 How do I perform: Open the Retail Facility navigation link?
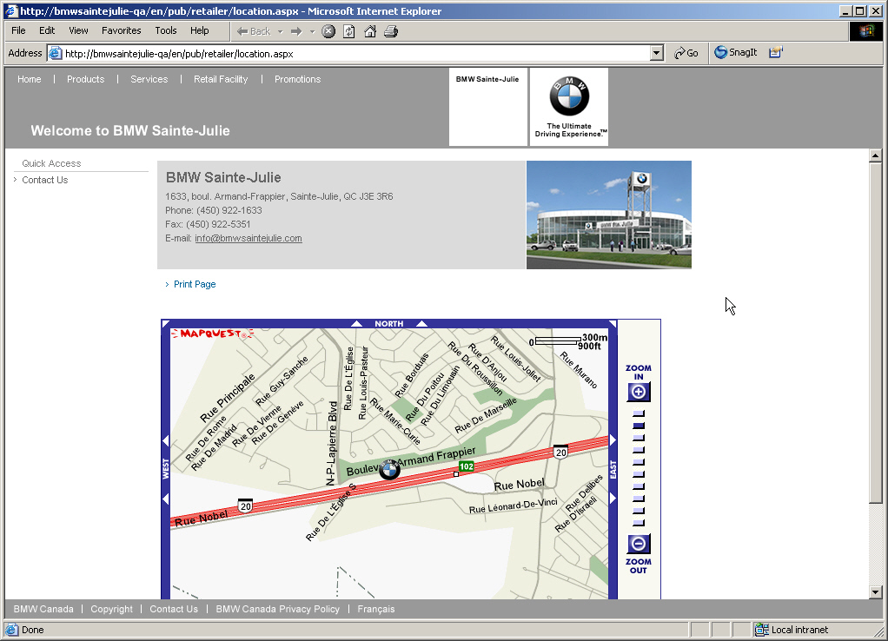(221, 79)
